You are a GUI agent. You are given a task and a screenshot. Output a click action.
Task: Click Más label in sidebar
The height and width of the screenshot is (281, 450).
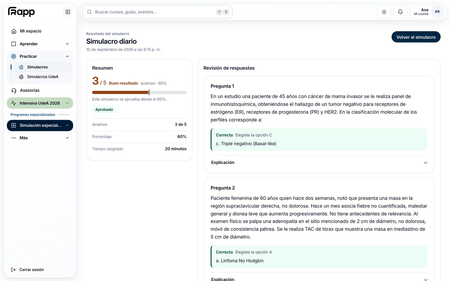[x=24, y=138]
